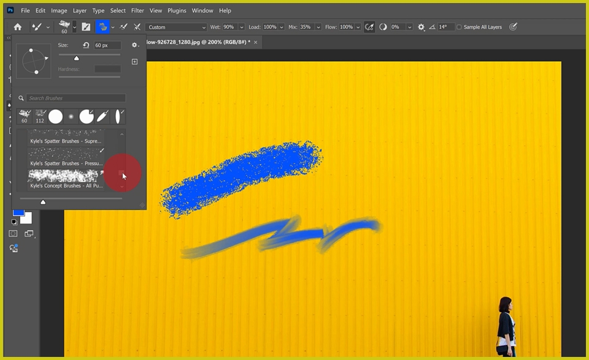Create new brush preset with plus icon

pos(135,62)
